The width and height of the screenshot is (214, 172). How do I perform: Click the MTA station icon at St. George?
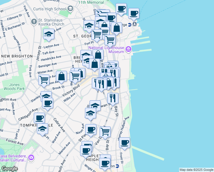pos(130,25)
